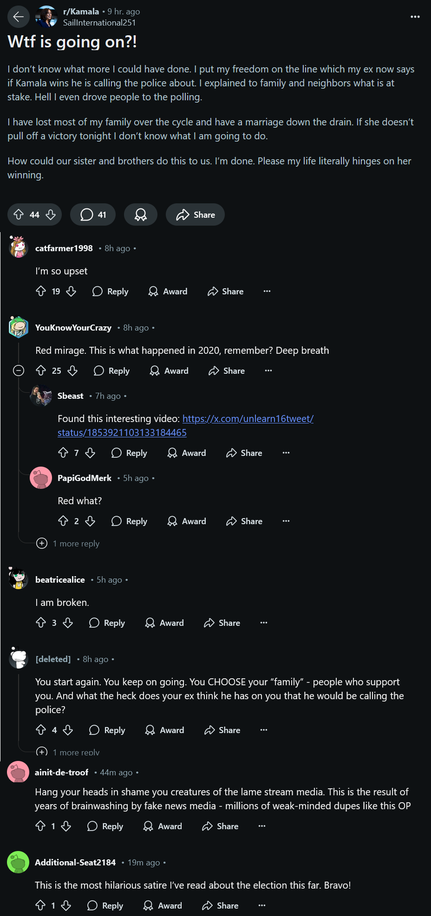
Task: Open the post's three-dot options menu
Action: [x=415, y=17]
